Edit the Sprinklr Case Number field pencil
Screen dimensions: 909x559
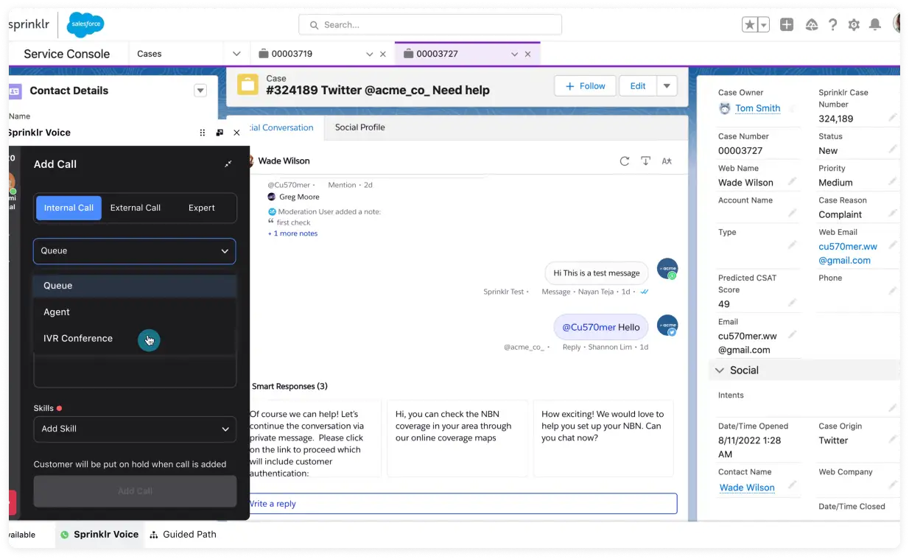pyautogui.click(x=892, y=118)
